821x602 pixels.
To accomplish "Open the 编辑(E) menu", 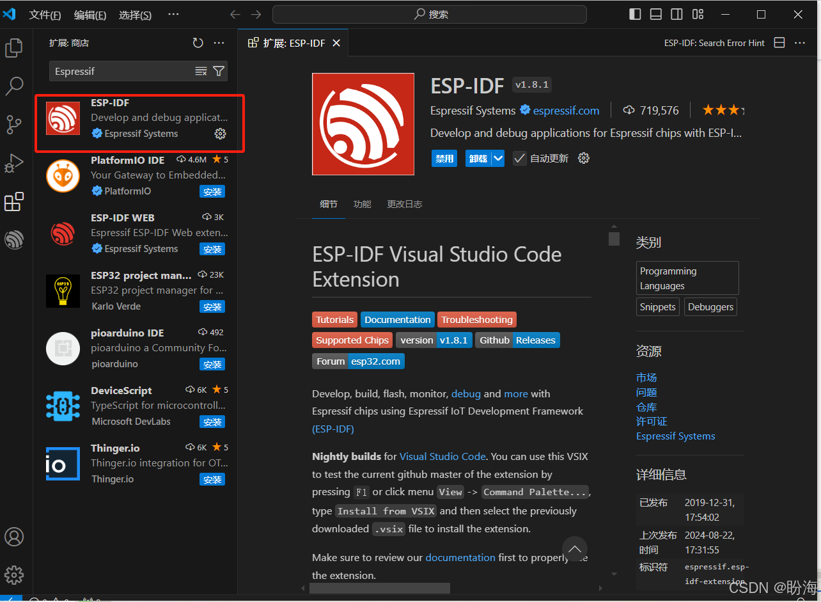I will (x=90, y=15).
